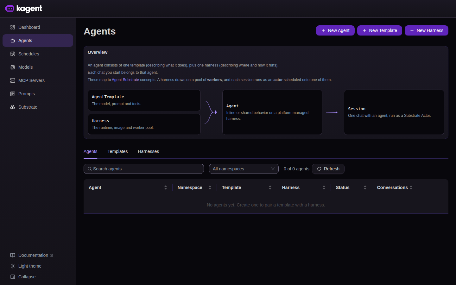Click the plus icon on New Template
The height and width of the screenshot is (285, 456).
click(364, 30)
